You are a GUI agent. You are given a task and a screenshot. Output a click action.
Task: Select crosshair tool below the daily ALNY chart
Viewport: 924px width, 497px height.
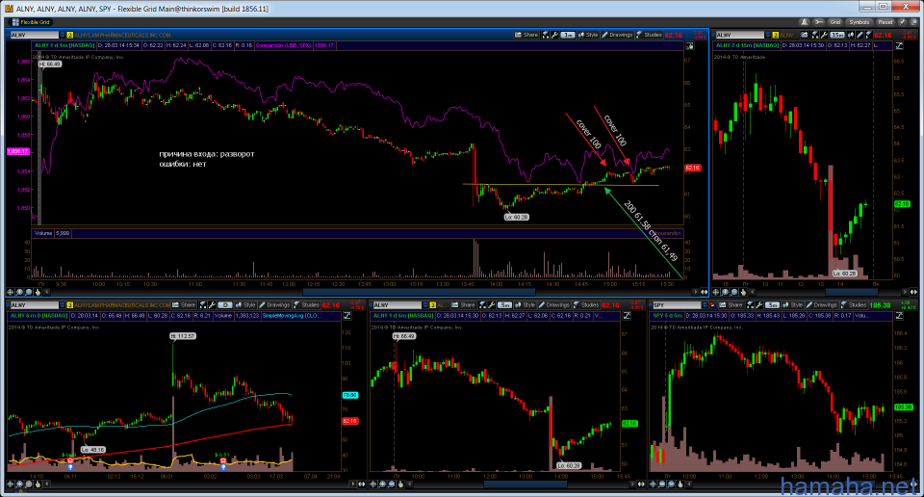10,484
